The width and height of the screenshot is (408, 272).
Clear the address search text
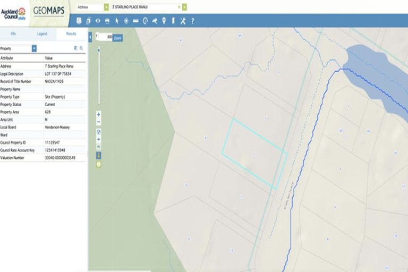point(177,7)
